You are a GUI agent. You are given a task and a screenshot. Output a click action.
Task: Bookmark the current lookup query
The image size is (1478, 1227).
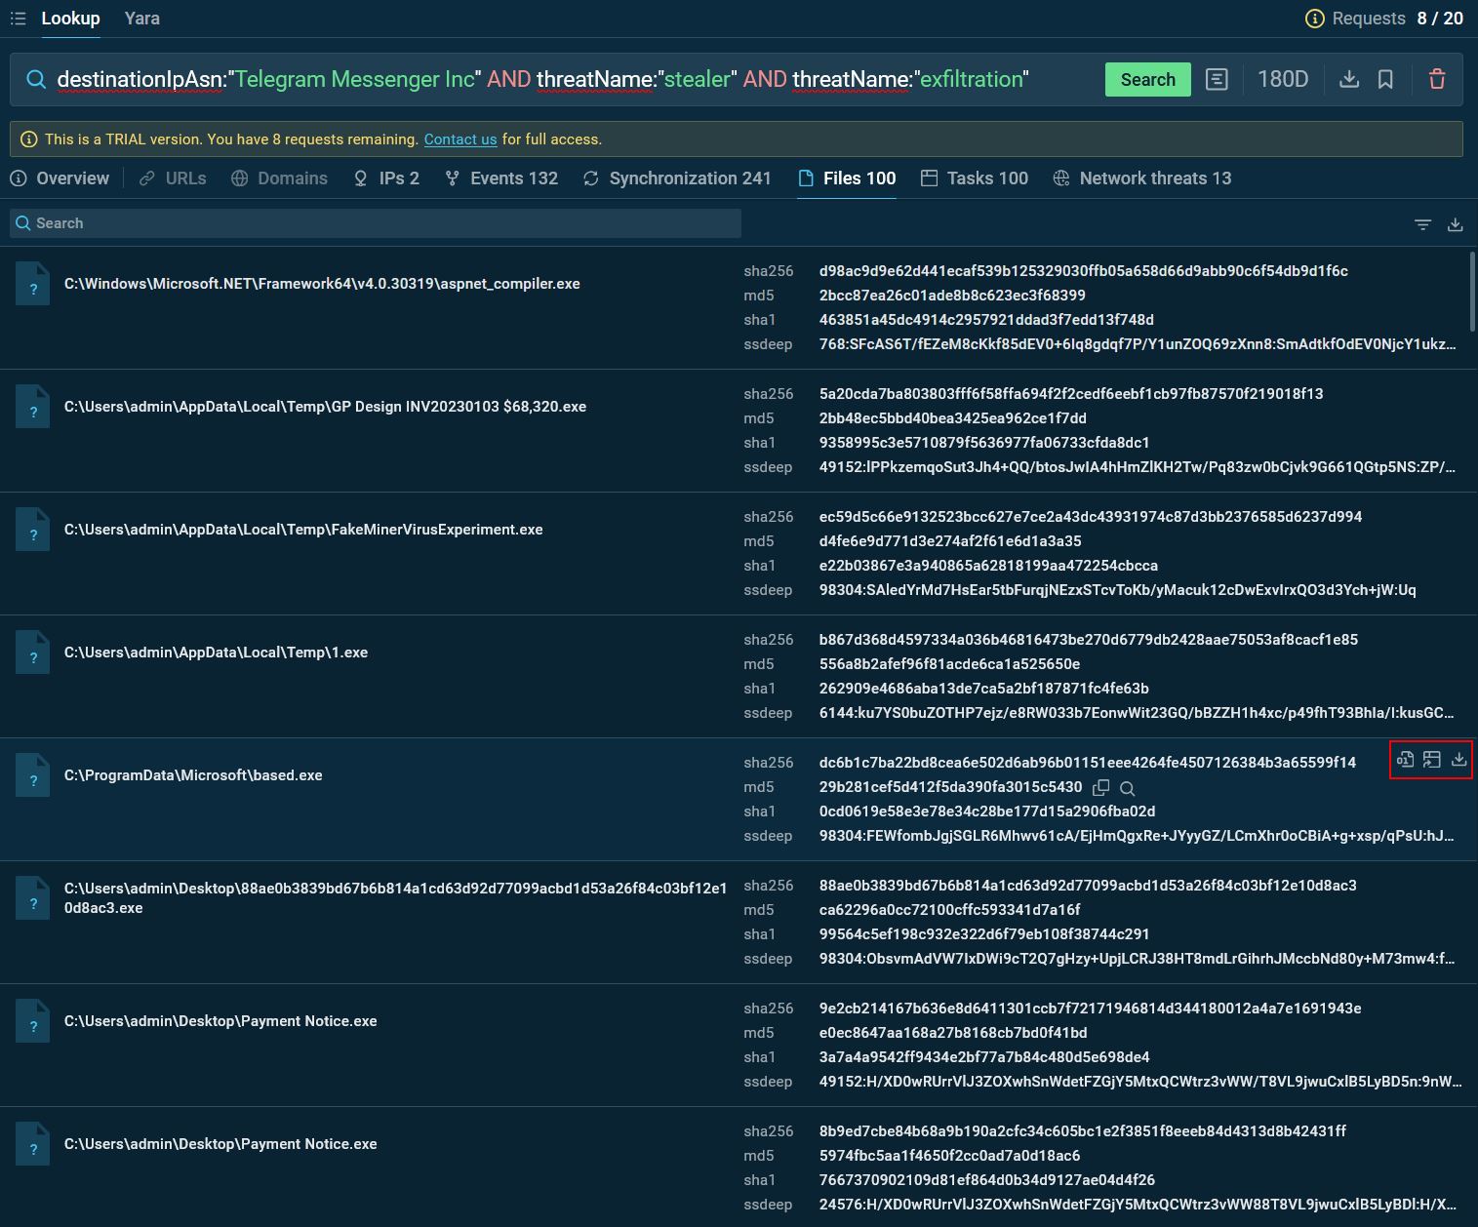click(x=1385, y=79)
